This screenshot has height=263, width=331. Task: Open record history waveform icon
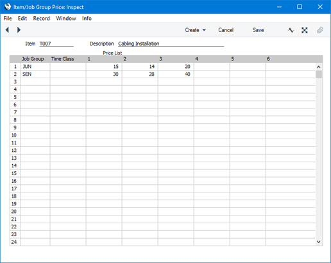291,30
